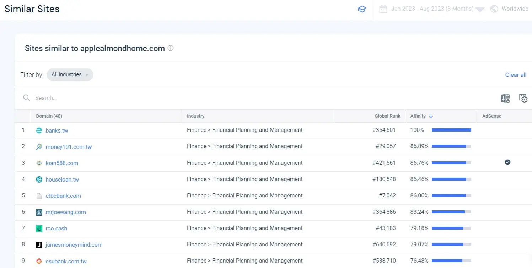This screenshot has width=532, height=268.
Task: Open the mrjoewang.com domain link
Action: point(66,212)
